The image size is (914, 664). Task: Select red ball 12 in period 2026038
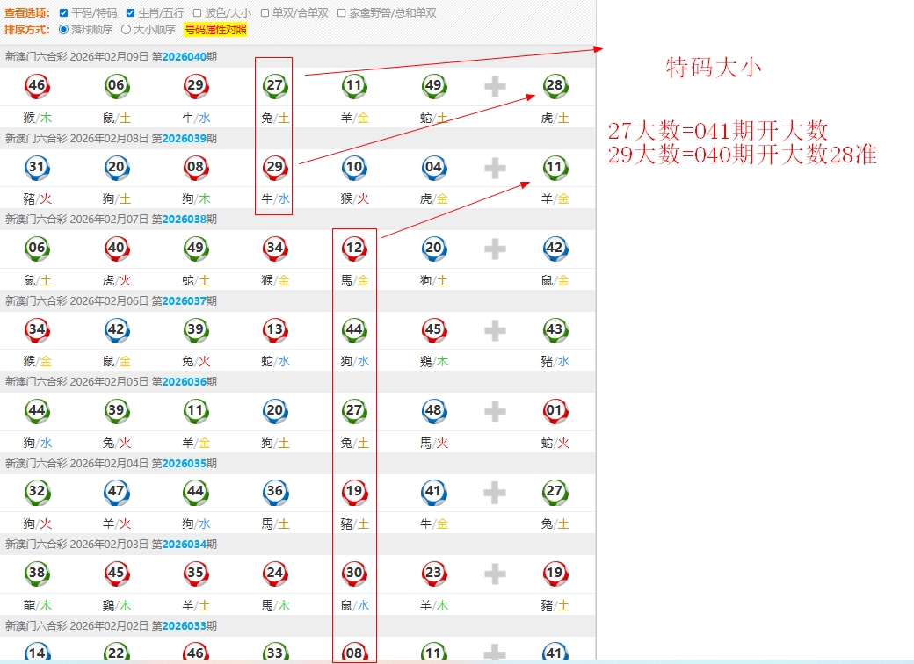click(x=354, y=249)
